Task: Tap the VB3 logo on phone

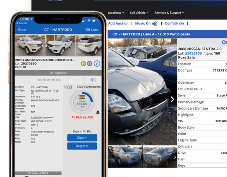Action: pos(68,87)
